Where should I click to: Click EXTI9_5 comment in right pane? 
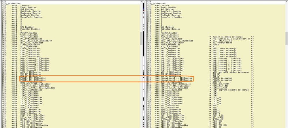[x=217, y=82]
